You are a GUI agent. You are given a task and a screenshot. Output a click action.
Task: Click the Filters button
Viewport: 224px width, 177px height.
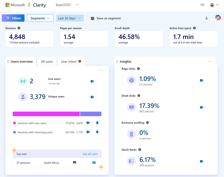(x=13, y=18)
